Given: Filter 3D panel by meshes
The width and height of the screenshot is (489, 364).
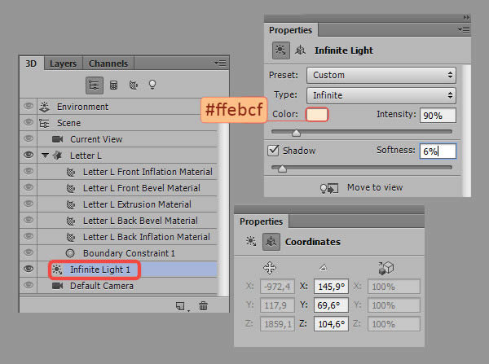Looking at the screenshot, I should click(x=114, y=85).
